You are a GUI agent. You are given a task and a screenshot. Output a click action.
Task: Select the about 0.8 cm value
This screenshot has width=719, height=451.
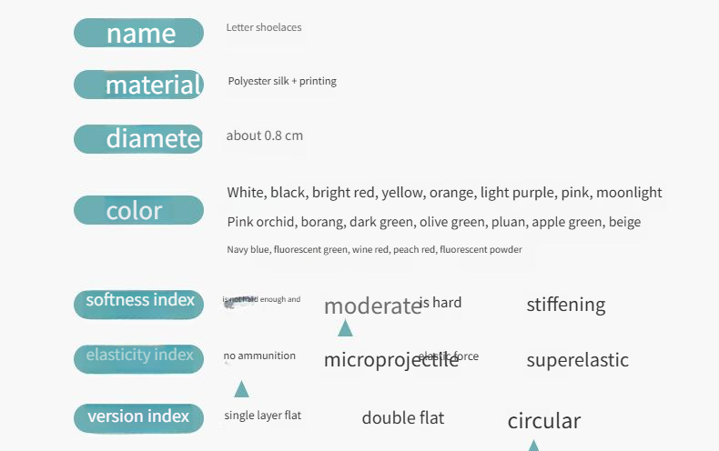265,135
